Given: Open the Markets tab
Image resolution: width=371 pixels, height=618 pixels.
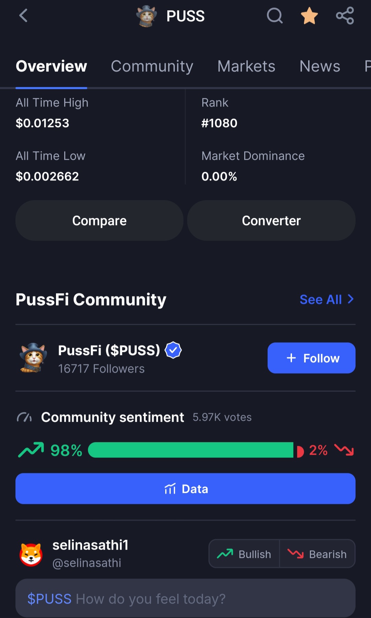Looking at the screenshot, I should pos(246,66).
